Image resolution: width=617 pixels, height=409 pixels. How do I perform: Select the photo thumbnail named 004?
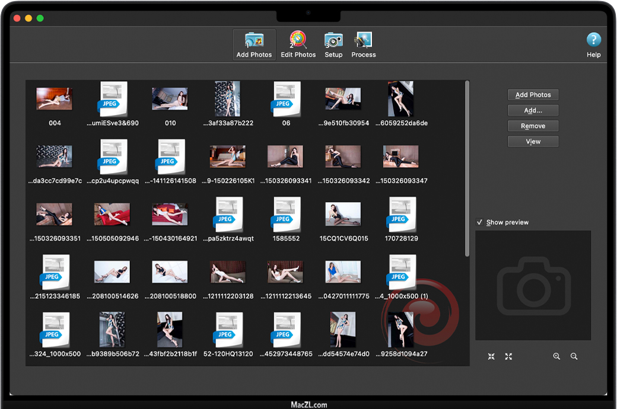coord(55,99)
